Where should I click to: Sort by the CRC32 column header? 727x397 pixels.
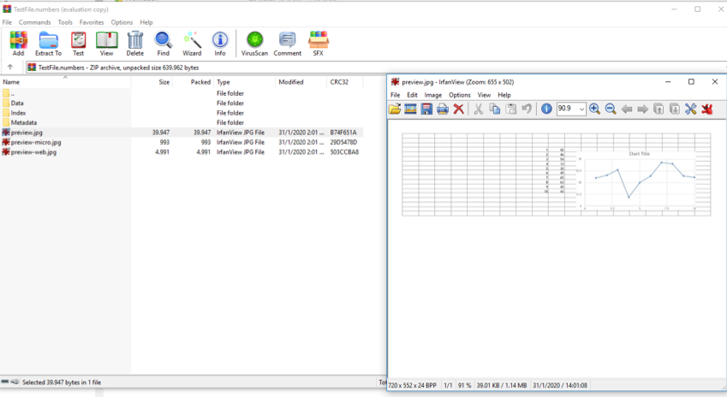345,82
